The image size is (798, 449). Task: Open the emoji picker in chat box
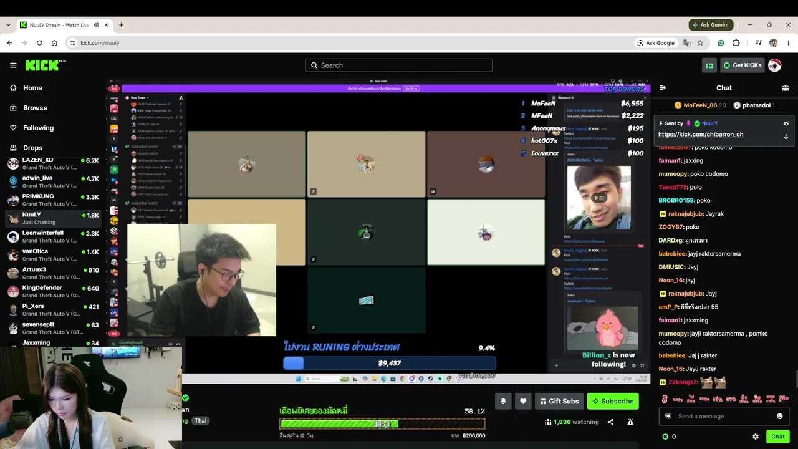779,416
